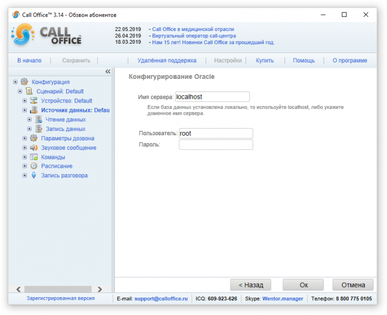Open news link Call Office в медицинской отрасли
Image resolution: width=387 pixels, height=315 pixels.
(193, 29)
